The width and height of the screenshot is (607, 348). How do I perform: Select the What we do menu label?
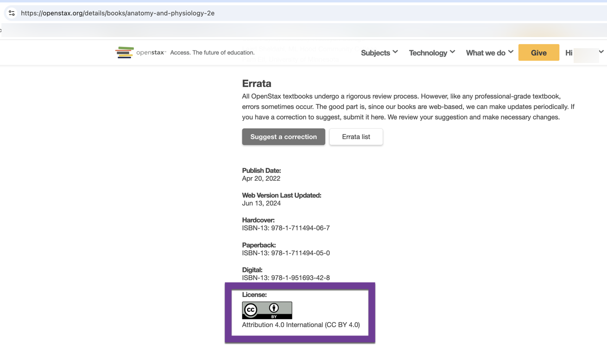click(x=485, y=53)
